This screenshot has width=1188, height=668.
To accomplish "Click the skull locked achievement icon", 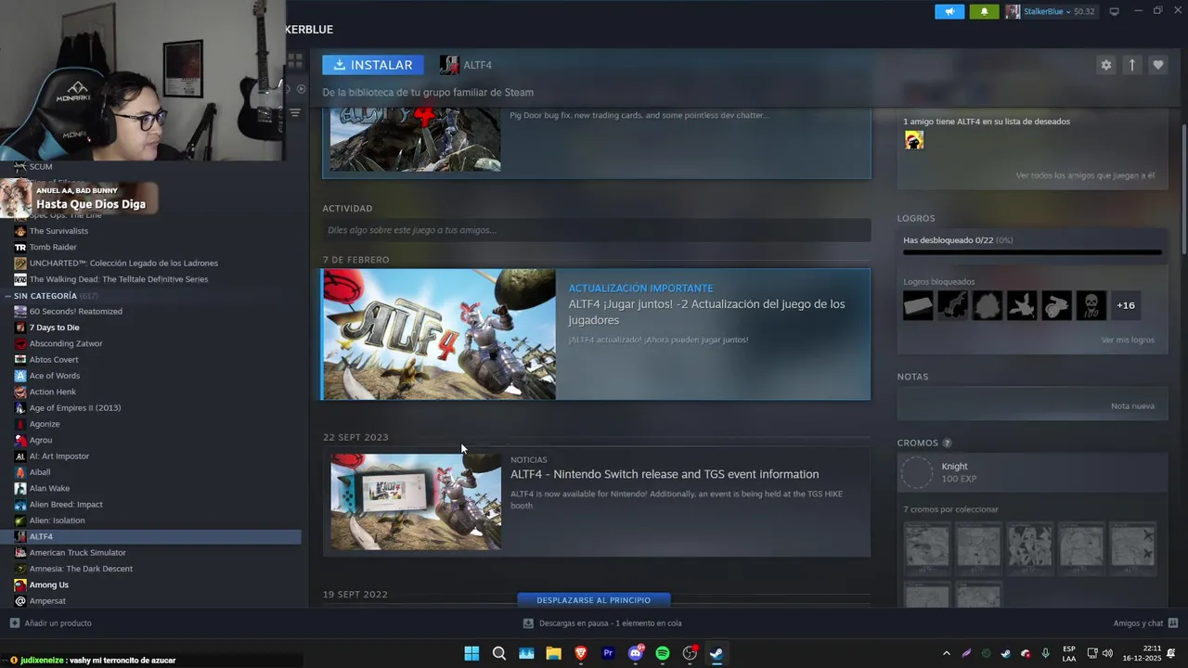I will 1091,305.
